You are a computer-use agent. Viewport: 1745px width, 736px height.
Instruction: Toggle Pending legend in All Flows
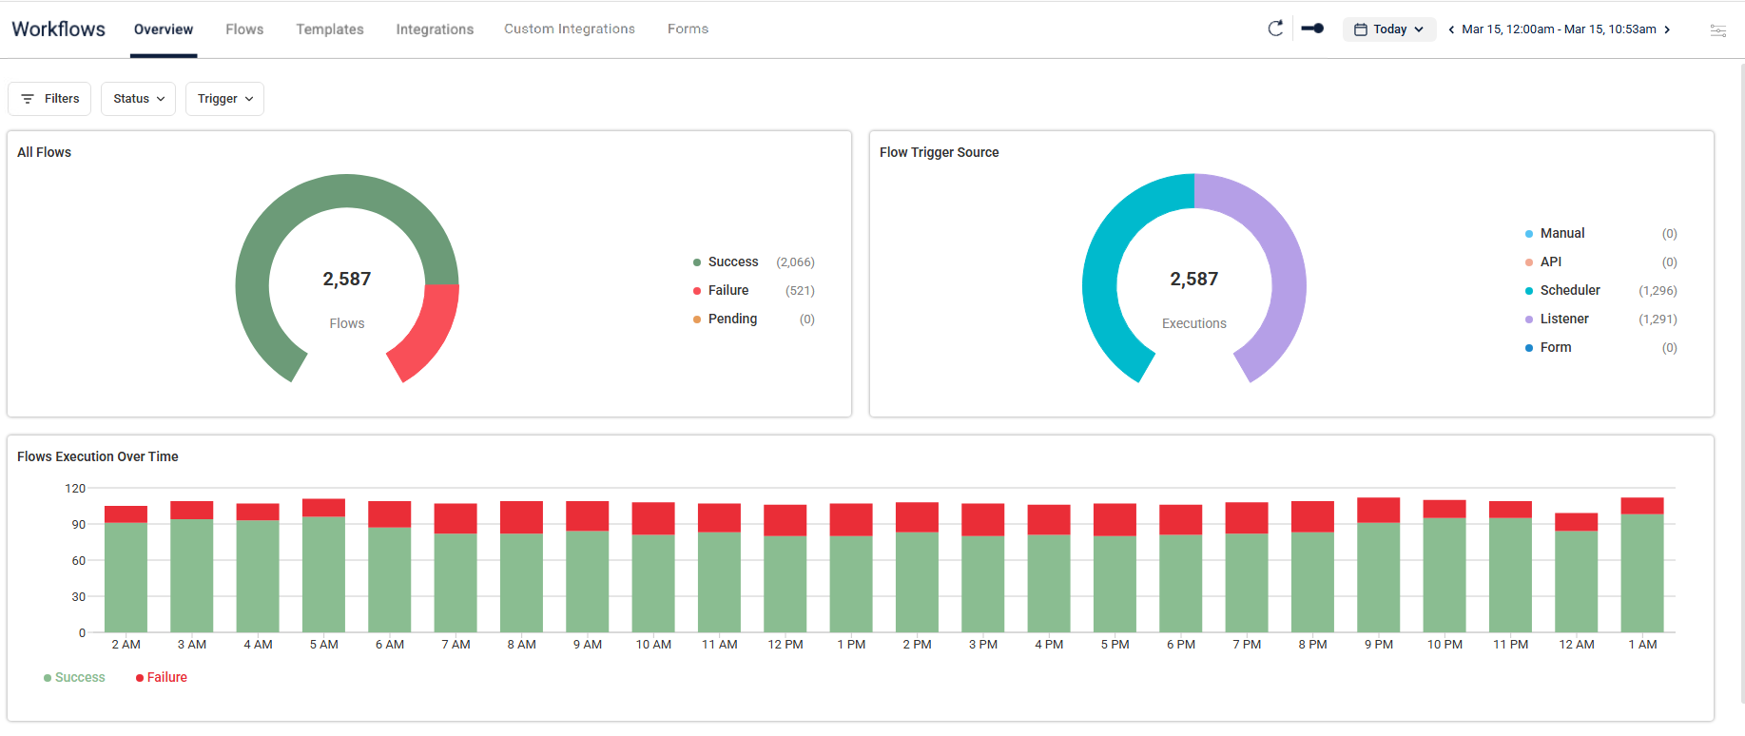(753, 319)
